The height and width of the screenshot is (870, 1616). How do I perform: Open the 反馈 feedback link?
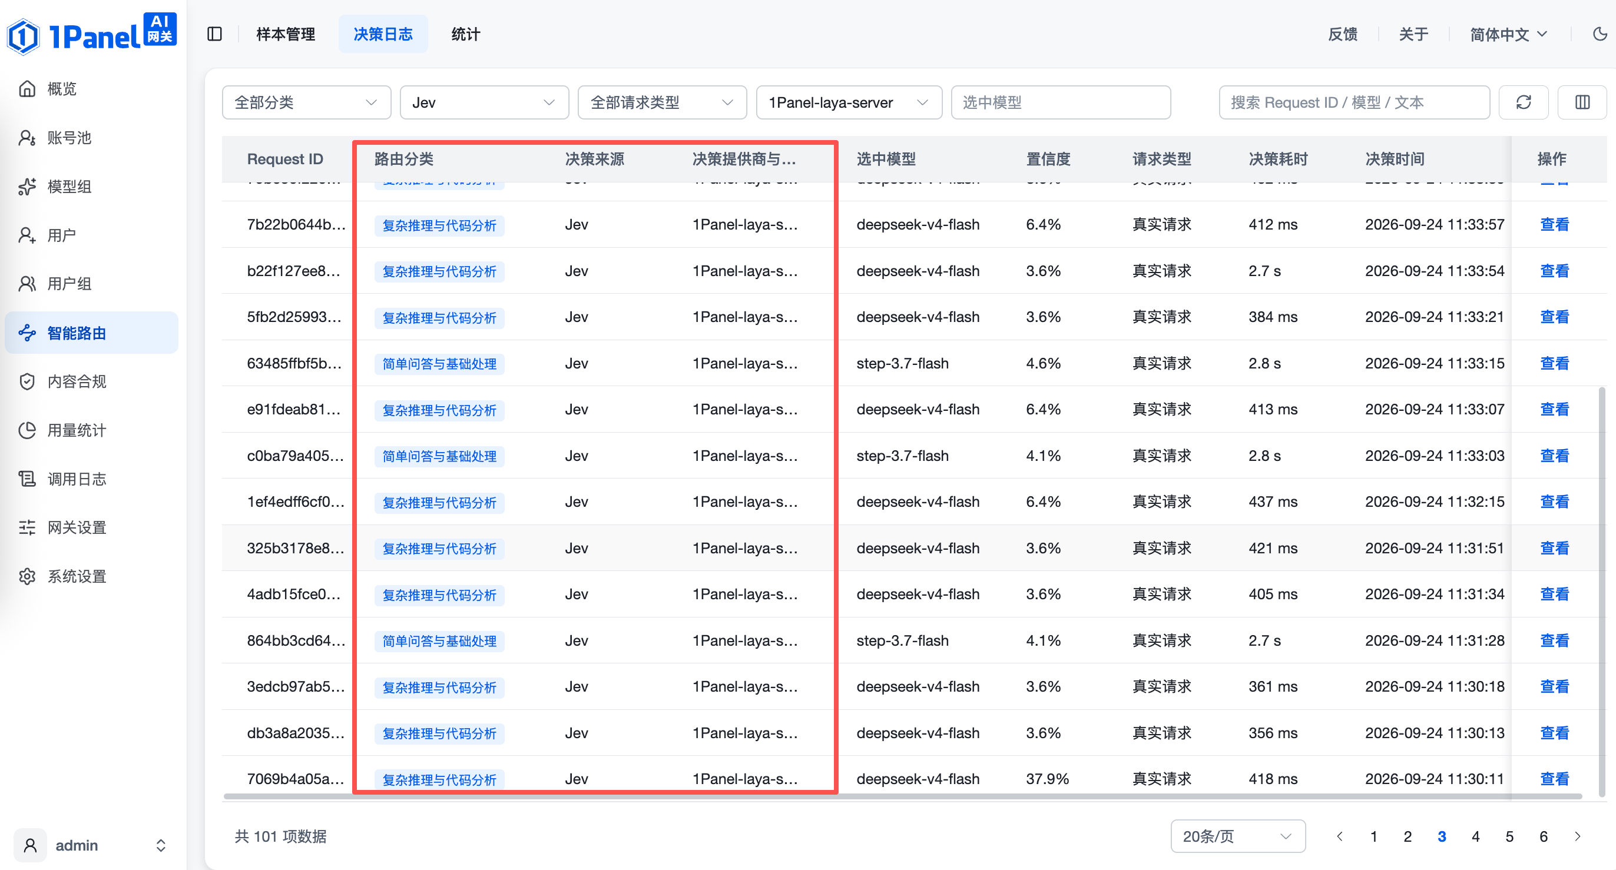pos(1343,34)
